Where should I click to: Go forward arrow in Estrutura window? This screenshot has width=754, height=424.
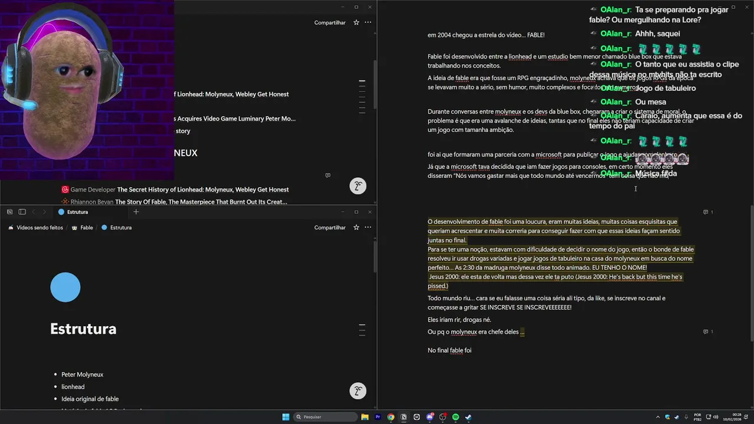click(x=44, y=212)
